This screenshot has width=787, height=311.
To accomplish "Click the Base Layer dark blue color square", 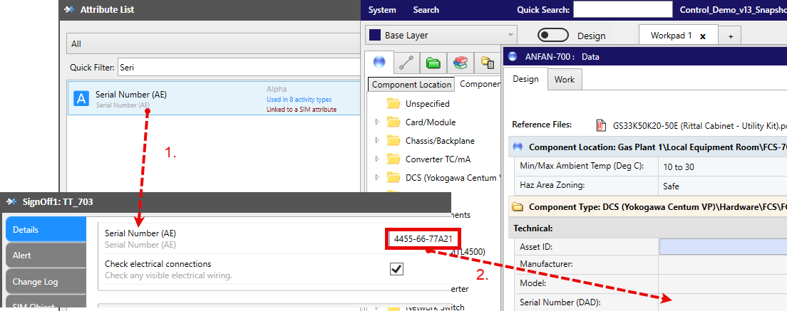I will (374, 35).
